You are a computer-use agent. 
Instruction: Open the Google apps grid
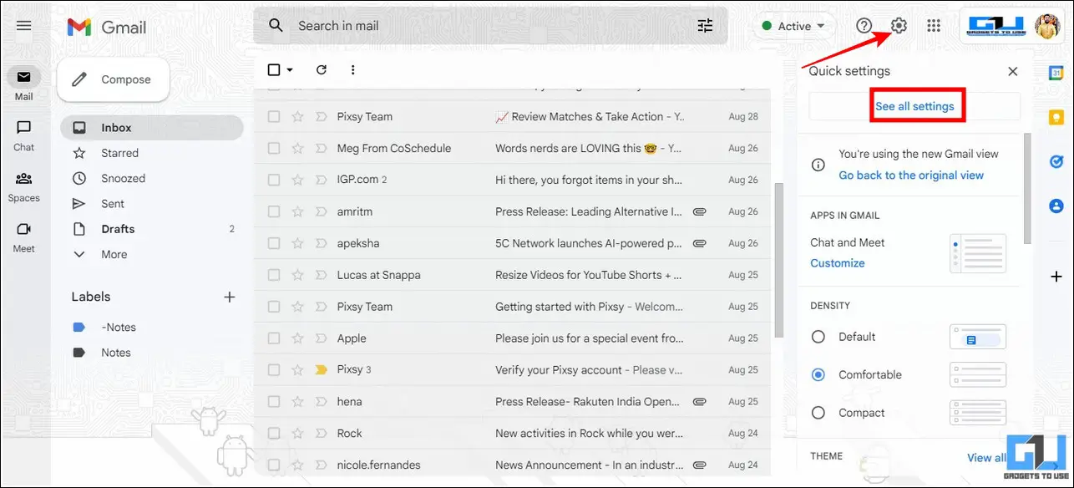tap(934, 26)
